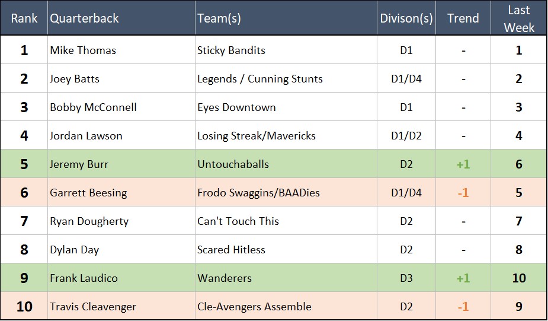
Task: Click the orange -1 trend for Garrett Beesing
Action: click(x=463, y=193)
